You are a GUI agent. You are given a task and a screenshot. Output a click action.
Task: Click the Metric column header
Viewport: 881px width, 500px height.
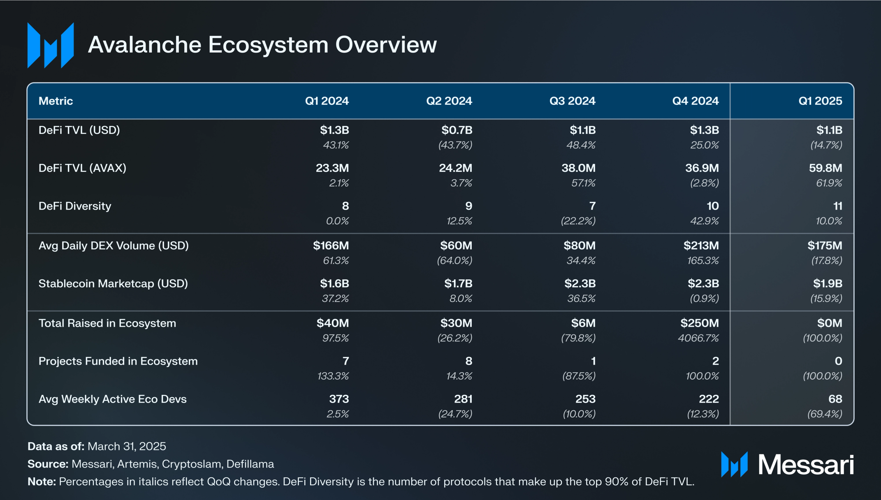pos(56,101)
